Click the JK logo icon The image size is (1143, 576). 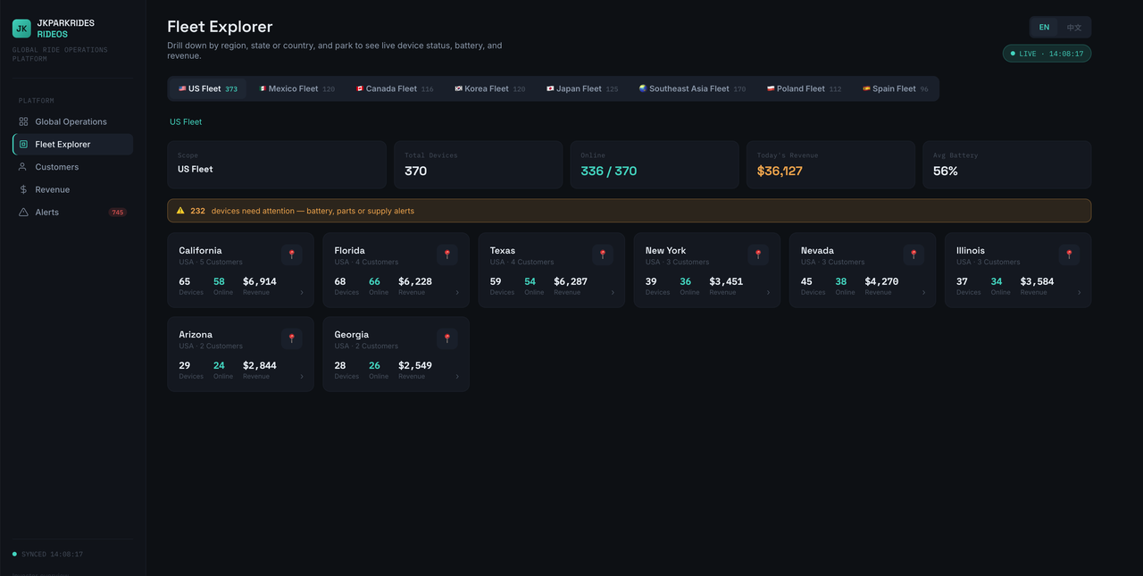21,29
